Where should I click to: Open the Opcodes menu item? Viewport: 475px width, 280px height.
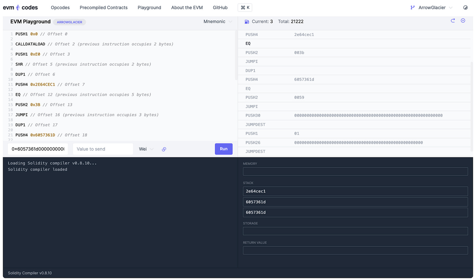[x=60, y=7]
